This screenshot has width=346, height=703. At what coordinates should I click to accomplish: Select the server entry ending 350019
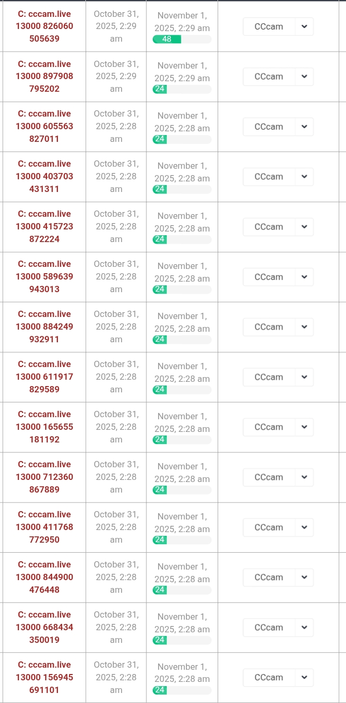coord(44,627)
